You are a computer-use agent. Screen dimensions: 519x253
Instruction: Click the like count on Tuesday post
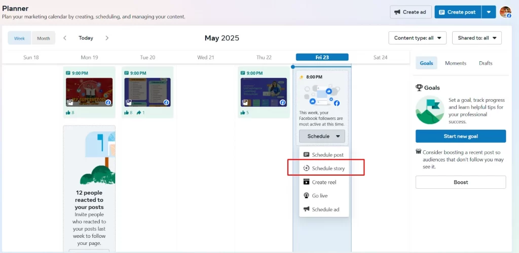coord(128,113)
